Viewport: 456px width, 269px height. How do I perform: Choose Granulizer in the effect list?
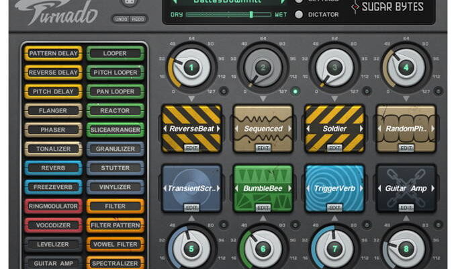click(115, 149)
